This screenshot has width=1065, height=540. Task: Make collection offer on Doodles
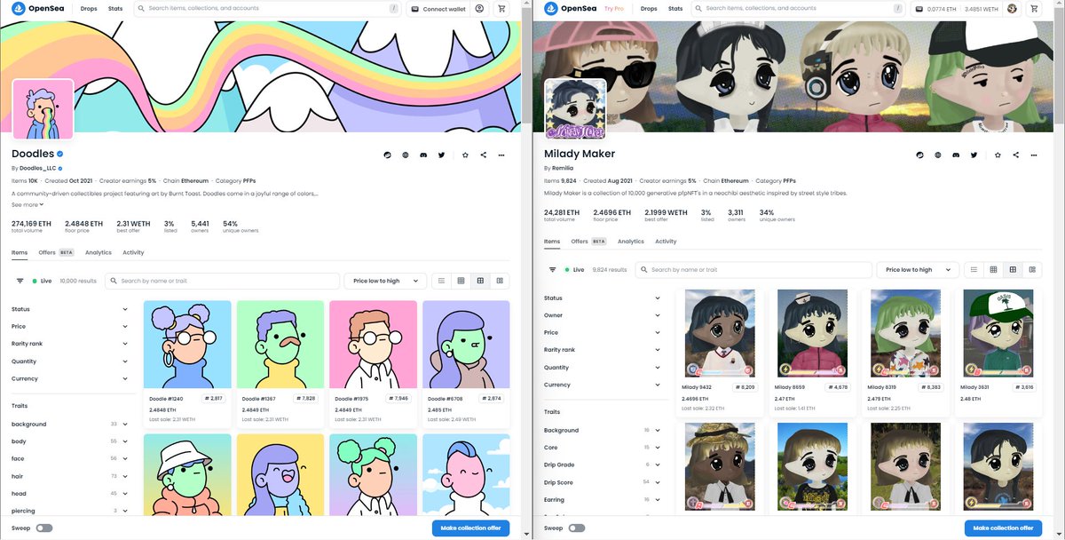[470, 528]
